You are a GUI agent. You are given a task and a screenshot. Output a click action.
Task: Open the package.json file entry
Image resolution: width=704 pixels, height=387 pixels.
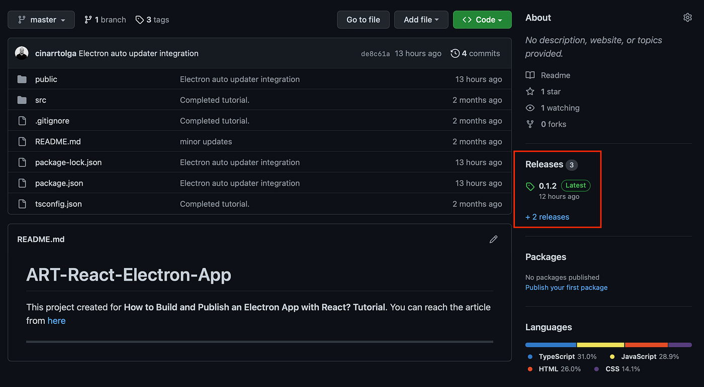pyautogui.click(x=59, y=183)
